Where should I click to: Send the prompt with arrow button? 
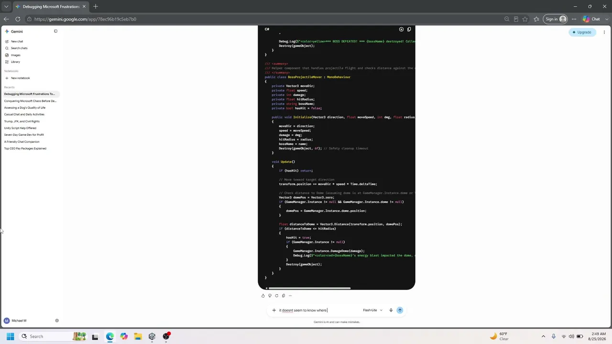(x=400, y=310)
